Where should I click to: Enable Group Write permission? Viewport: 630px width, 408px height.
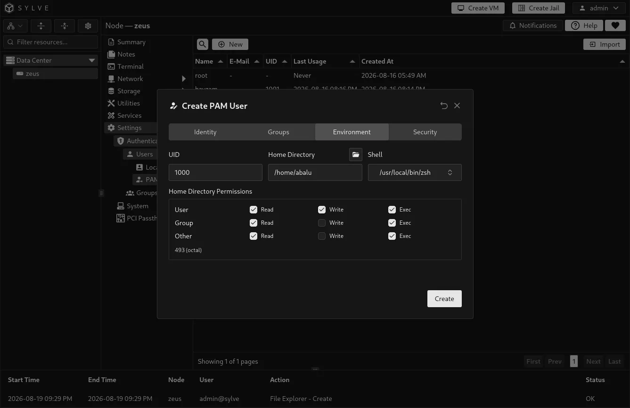coord(322,223)
